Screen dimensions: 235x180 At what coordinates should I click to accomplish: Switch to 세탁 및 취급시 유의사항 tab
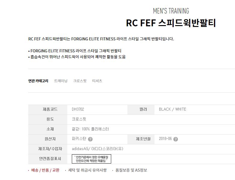tap(87, 170)
